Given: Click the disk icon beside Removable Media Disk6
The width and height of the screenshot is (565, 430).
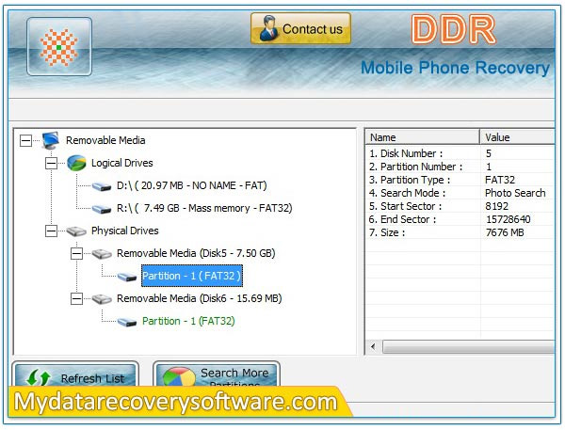Looking at the screenshot, I should [102, 298].
